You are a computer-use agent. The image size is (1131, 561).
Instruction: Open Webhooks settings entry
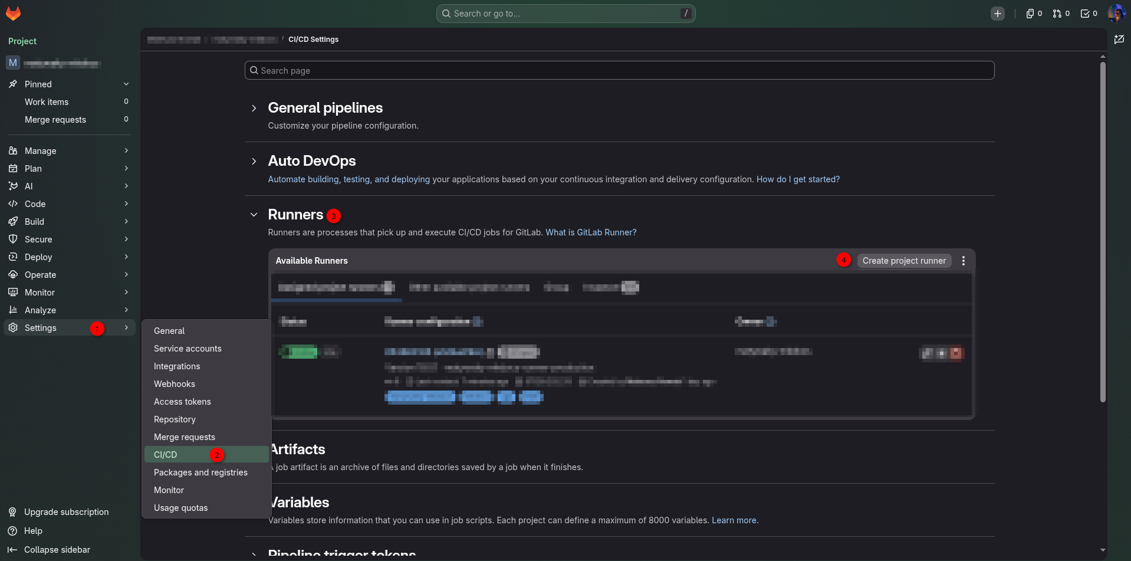pyautogui.click(x=206, y=384)
